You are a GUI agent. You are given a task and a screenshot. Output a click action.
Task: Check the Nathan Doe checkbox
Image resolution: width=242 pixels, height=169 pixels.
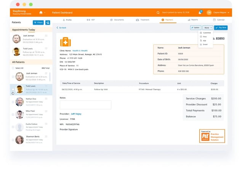[13, 102]
